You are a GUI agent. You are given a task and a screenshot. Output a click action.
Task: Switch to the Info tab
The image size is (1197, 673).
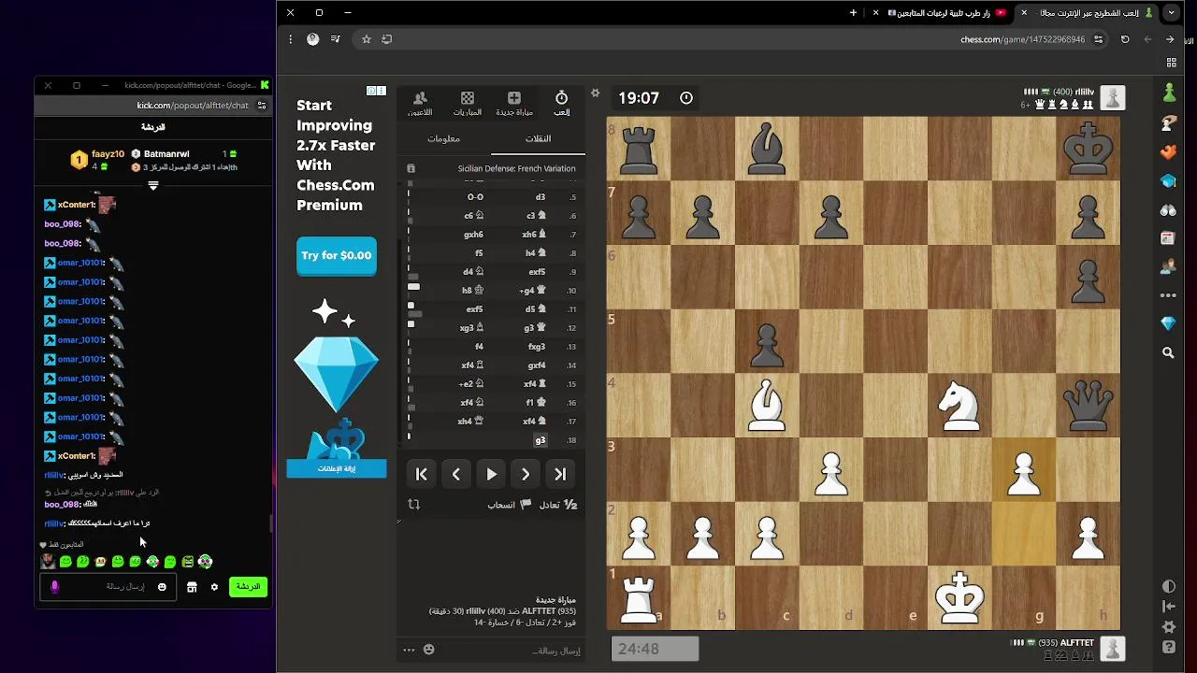tap(444, 138)
